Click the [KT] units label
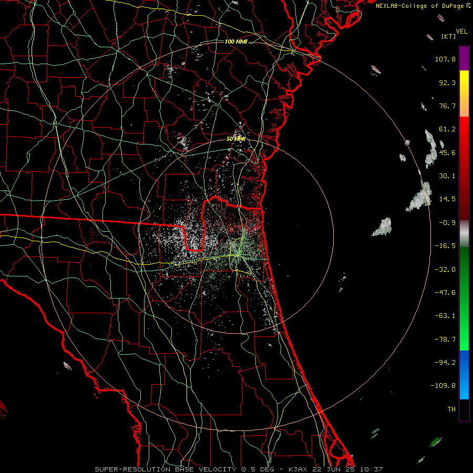Image resolution: width=473 pixels, height=473 pixels. point(448,36)
